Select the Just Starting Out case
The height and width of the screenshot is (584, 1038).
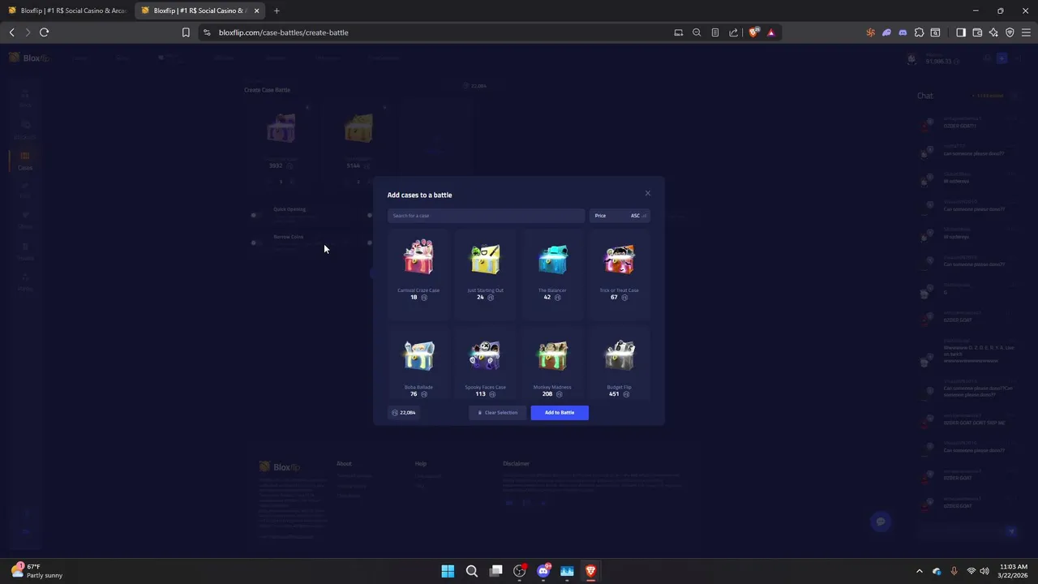[485, 260]
